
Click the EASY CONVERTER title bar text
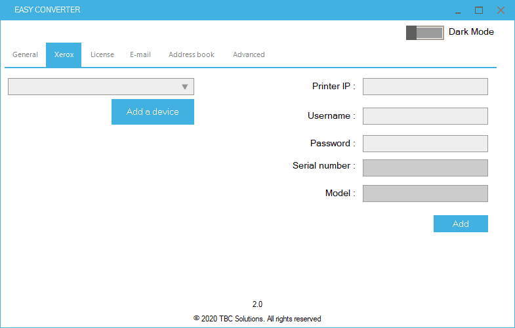click(x=47, y=10)
